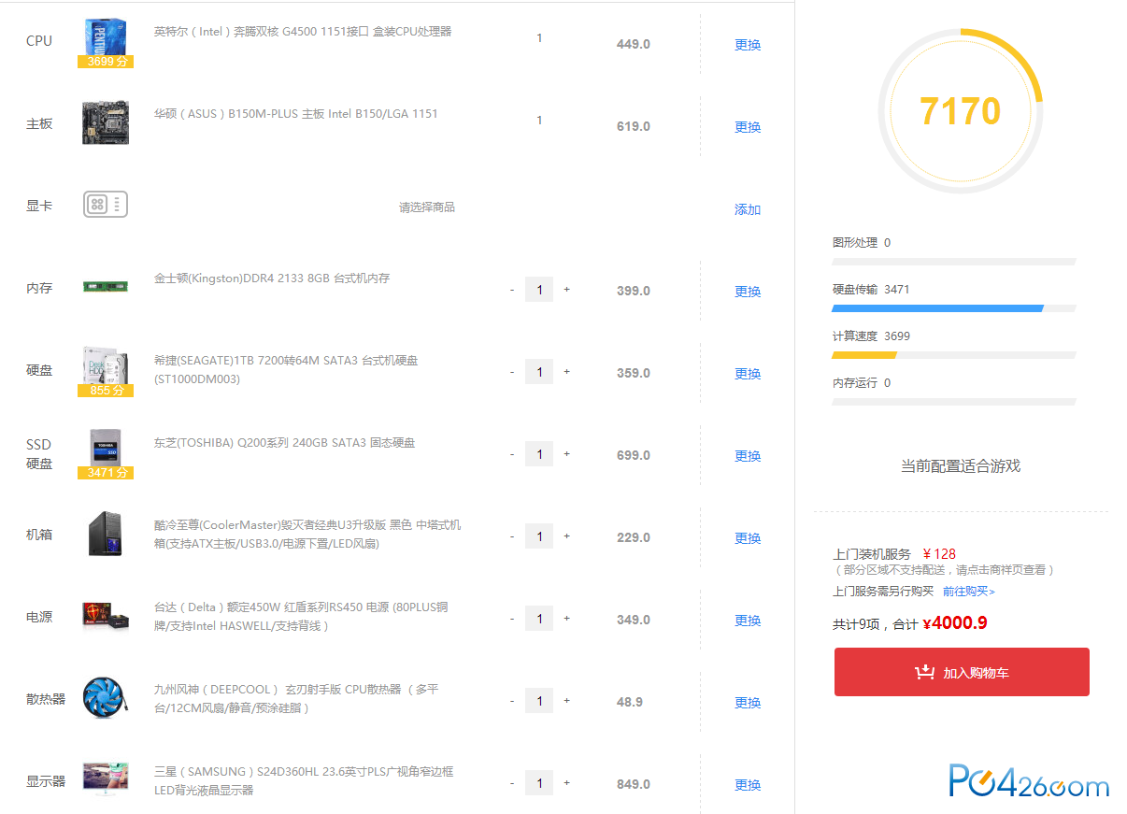
Task: Decrease DEEPCOOL cooler quantity with minus
Action: pyautogui.click(x=512, y=701)
